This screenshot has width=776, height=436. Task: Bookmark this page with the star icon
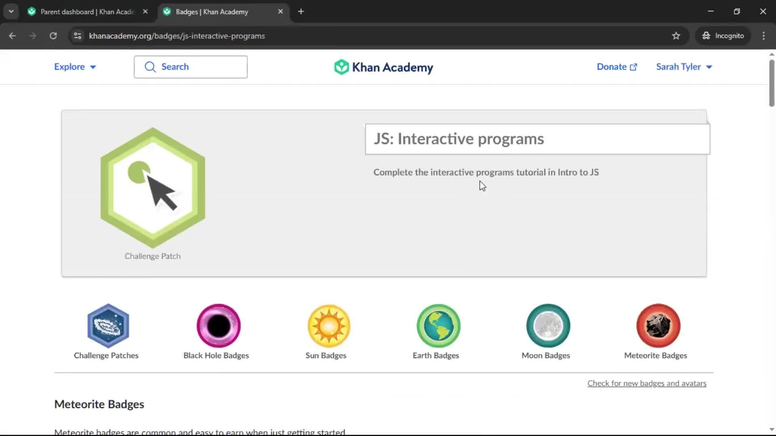[676, 36]
